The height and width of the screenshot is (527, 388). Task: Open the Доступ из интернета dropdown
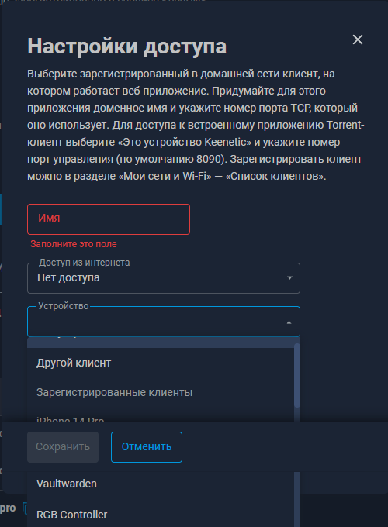pos(164,278)
